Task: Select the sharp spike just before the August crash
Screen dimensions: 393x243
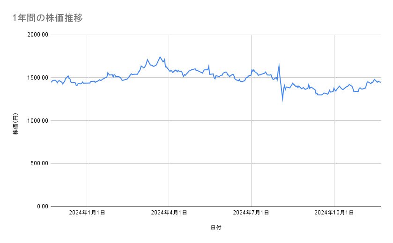Action: 279,65
